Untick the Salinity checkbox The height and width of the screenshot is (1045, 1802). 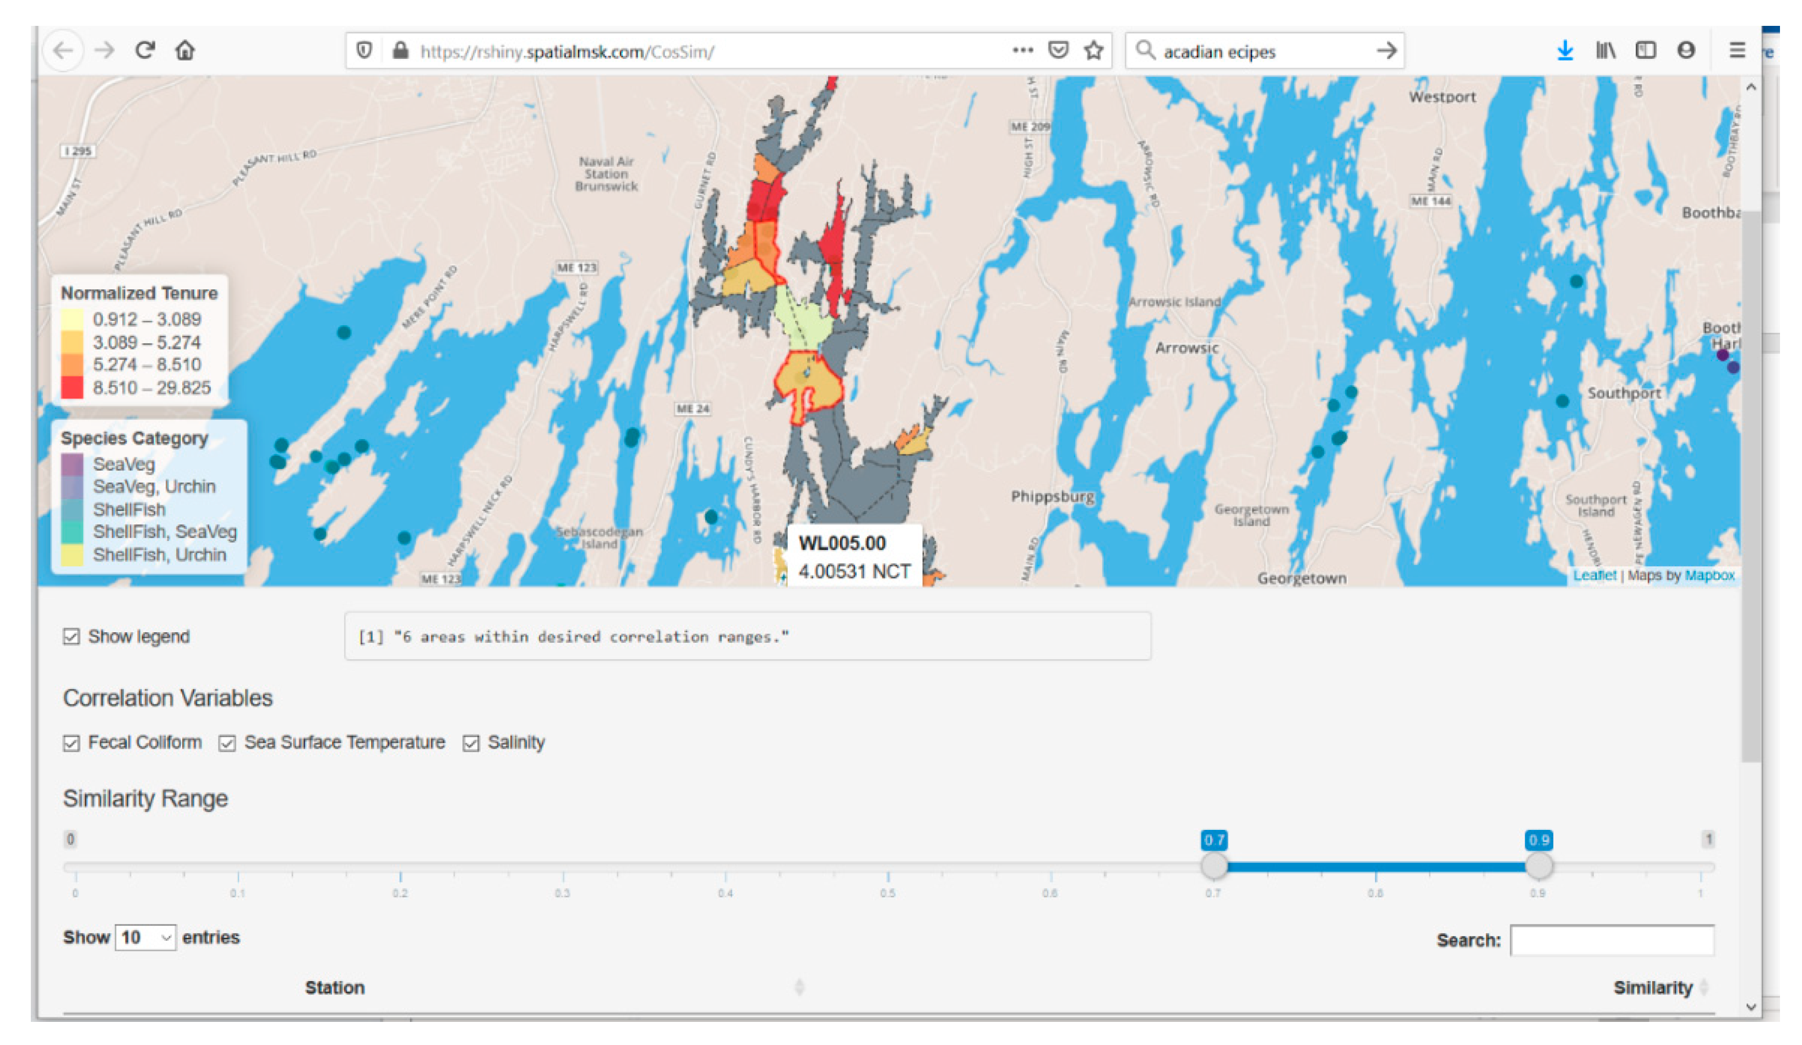pos(471,743)
